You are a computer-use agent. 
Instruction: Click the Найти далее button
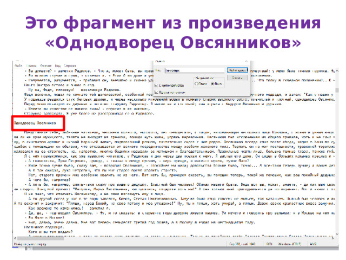(237, 70)
